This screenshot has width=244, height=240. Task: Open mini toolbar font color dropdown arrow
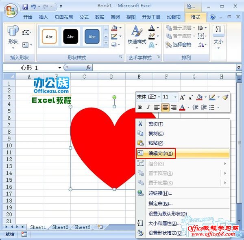(x=188, y=108)
